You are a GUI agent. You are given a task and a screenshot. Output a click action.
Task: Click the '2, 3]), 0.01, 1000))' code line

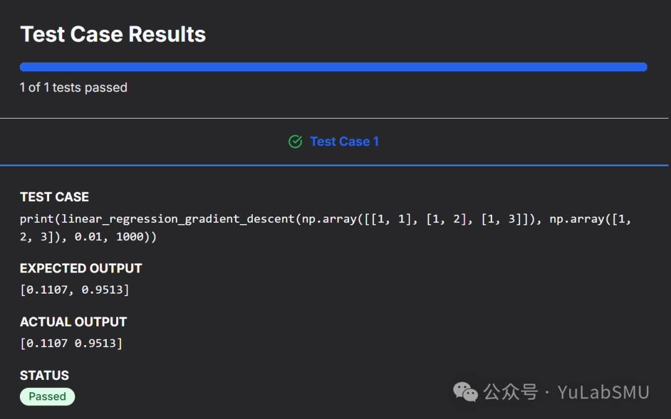click(88, 237)
